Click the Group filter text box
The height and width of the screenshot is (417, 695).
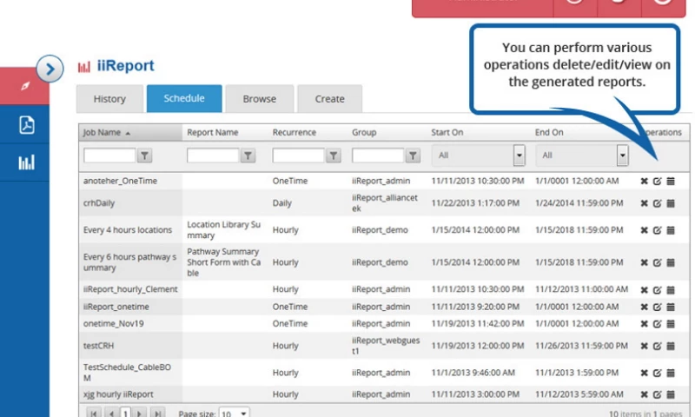(378, 156)
